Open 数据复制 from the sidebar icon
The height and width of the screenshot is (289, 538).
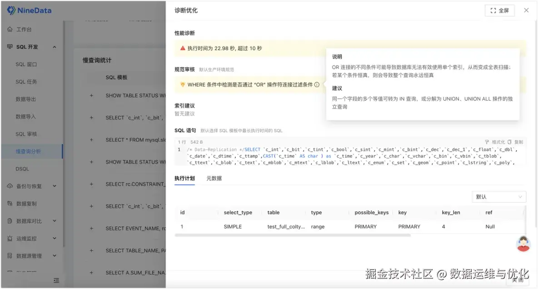pyautogui.click(x=9, y=203)
